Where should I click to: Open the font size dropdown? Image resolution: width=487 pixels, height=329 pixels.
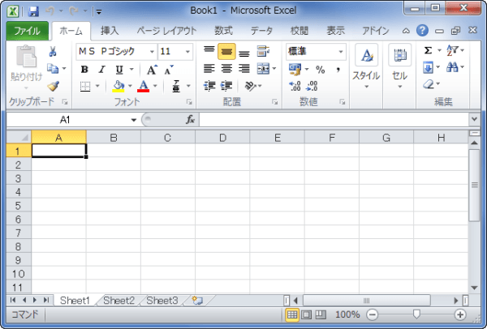coord(187,52)
